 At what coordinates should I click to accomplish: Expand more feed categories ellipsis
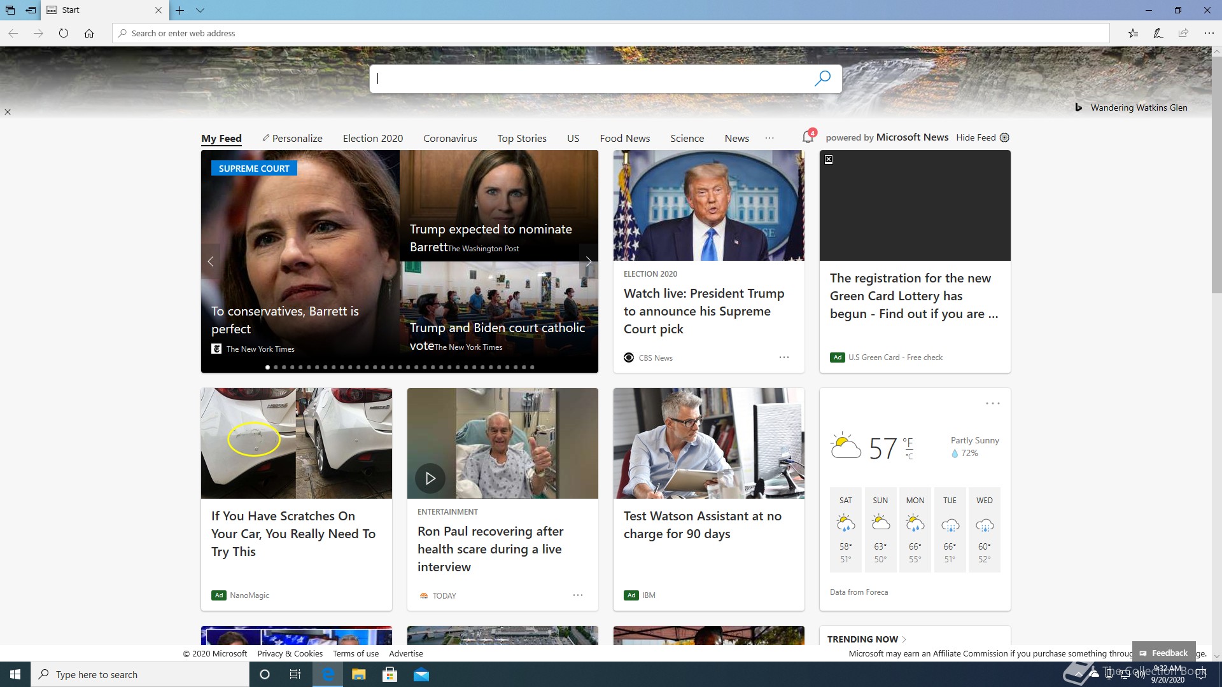coord(769,138)
